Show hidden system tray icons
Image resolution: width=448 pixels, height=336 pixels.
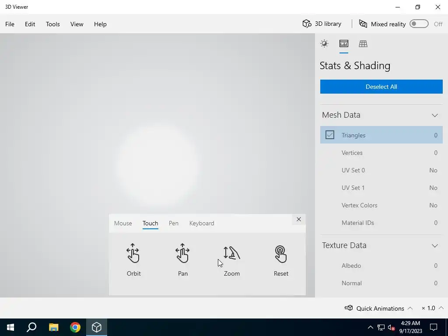pyautogui.click(x=370, y=327)
